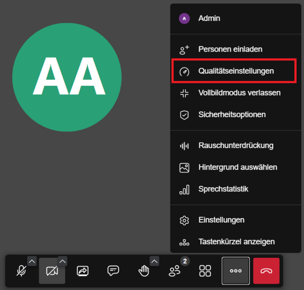Screen dimensions: 304x290
Task: Click the keyboard shortcuts icon
Action: coord(184,242)
